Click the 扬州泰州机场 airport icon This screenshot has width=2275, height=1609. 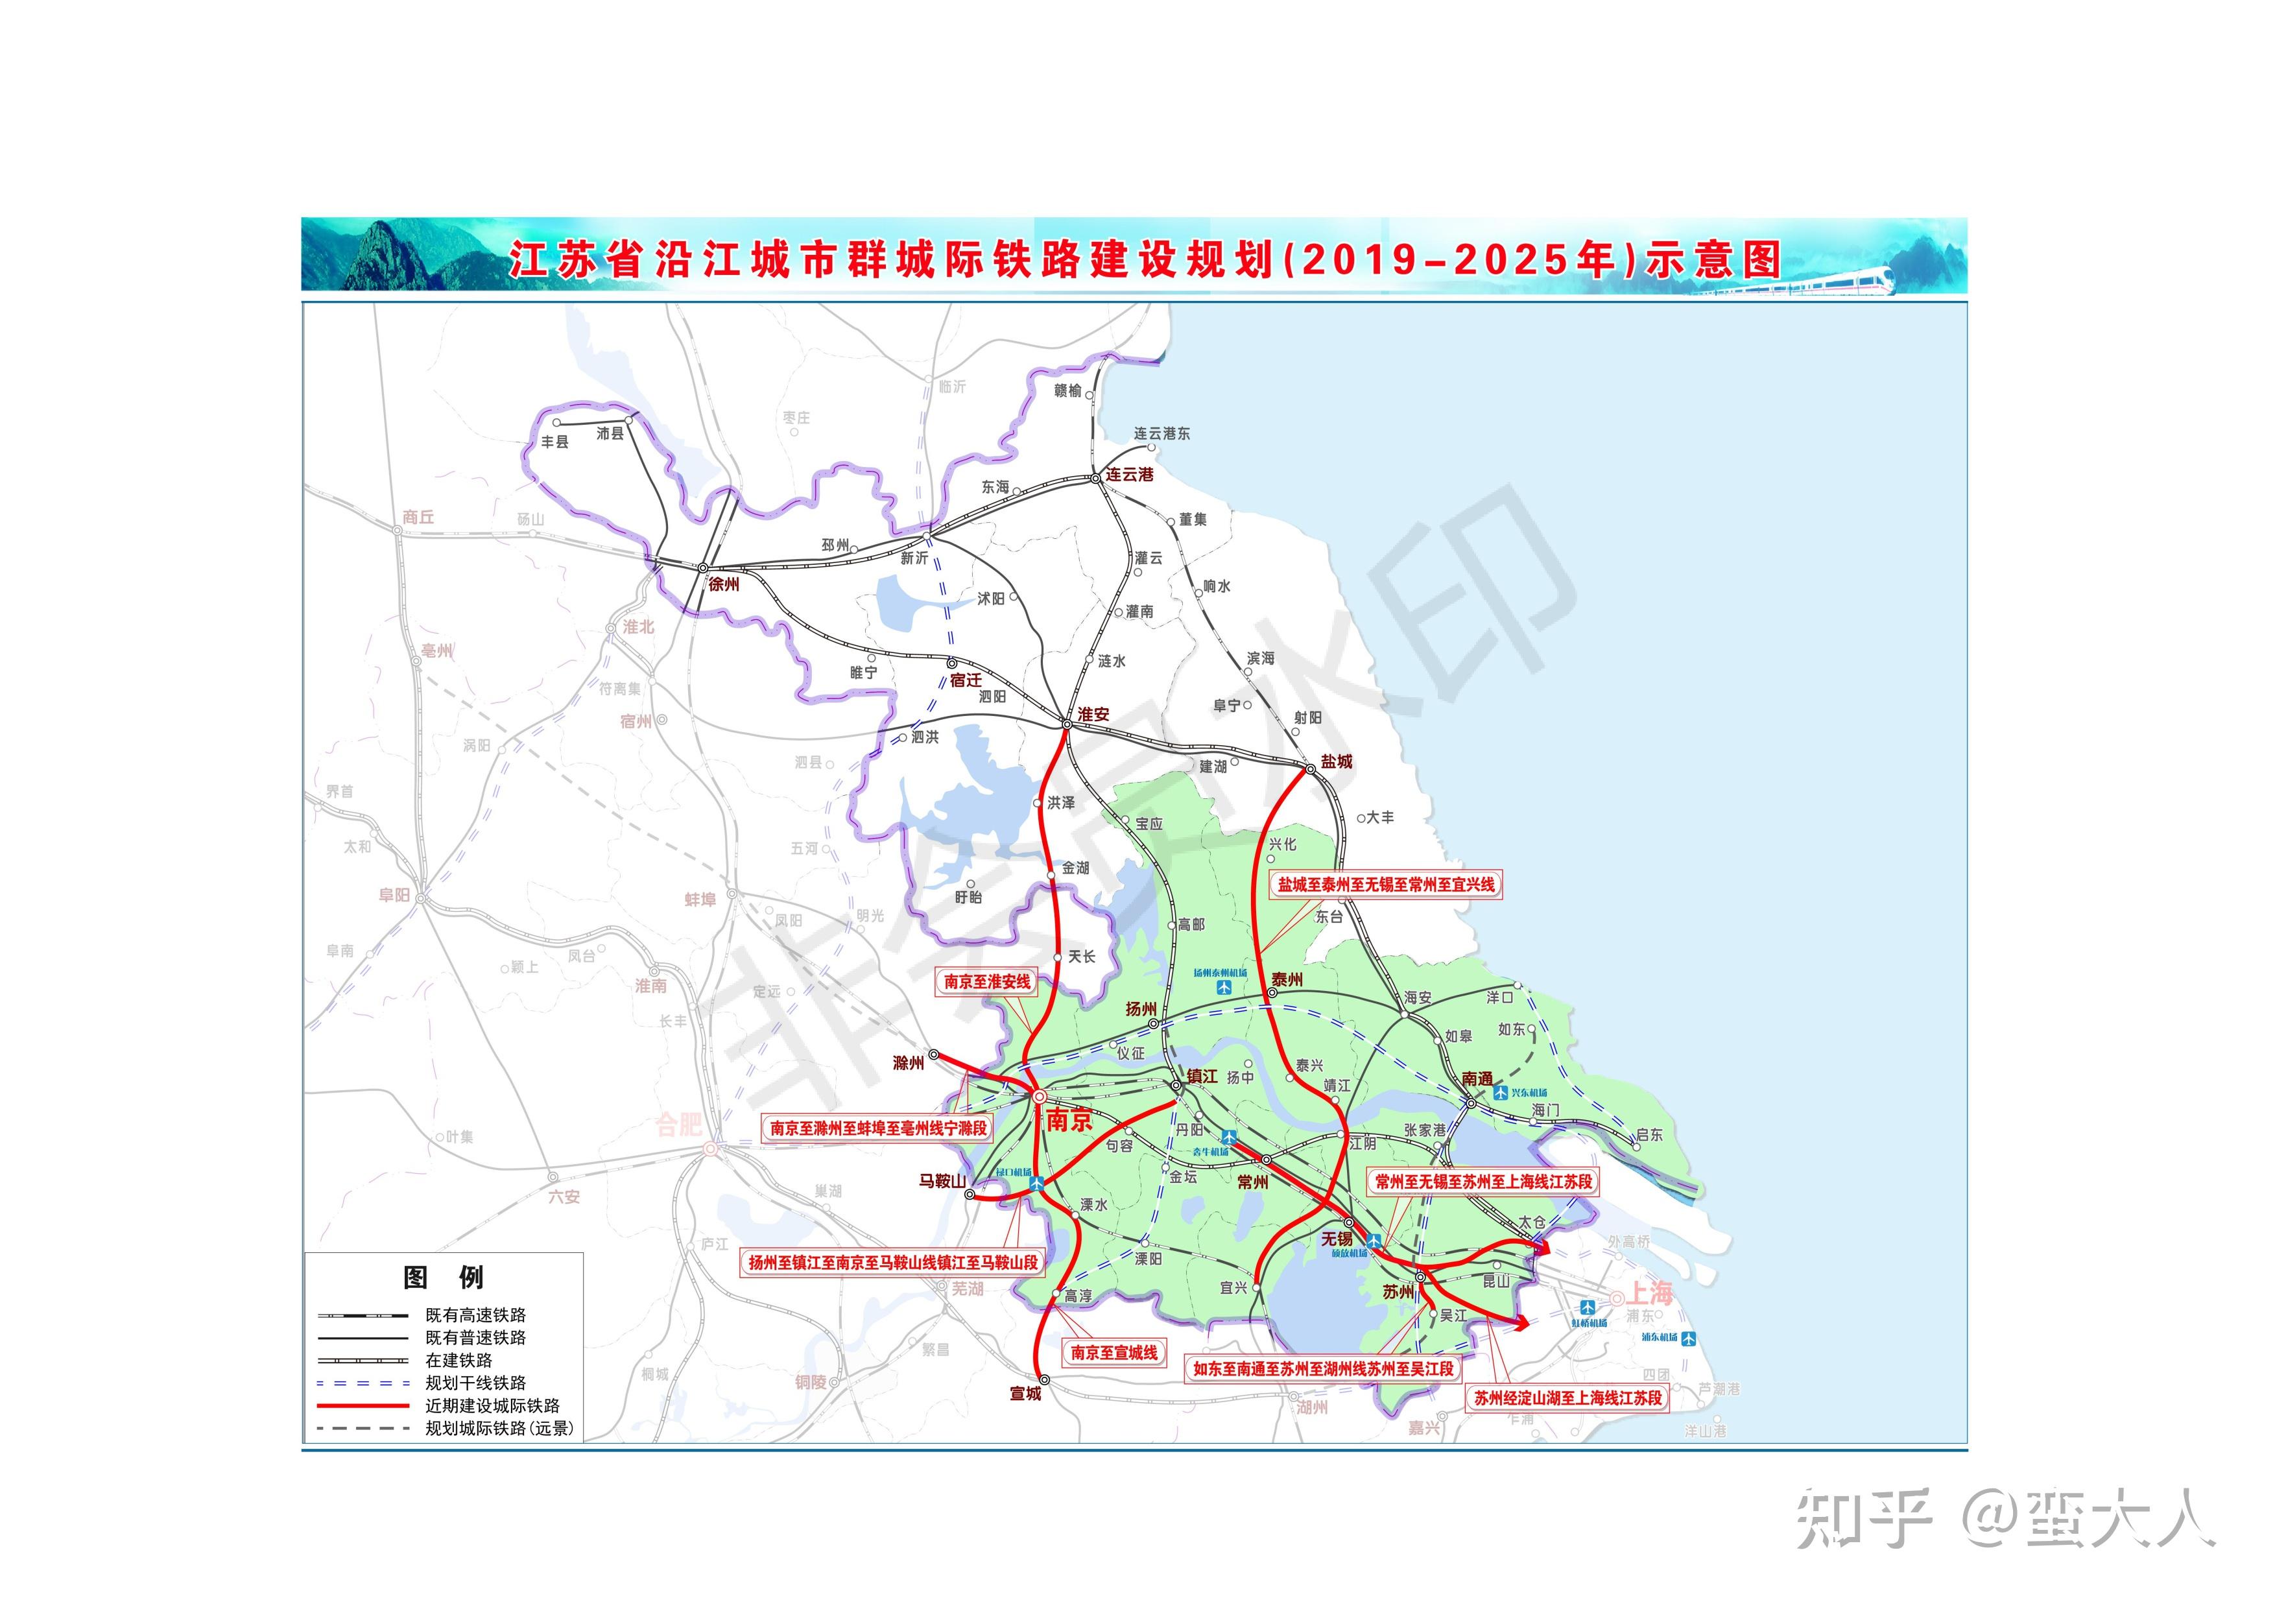tap(1224, 988)
